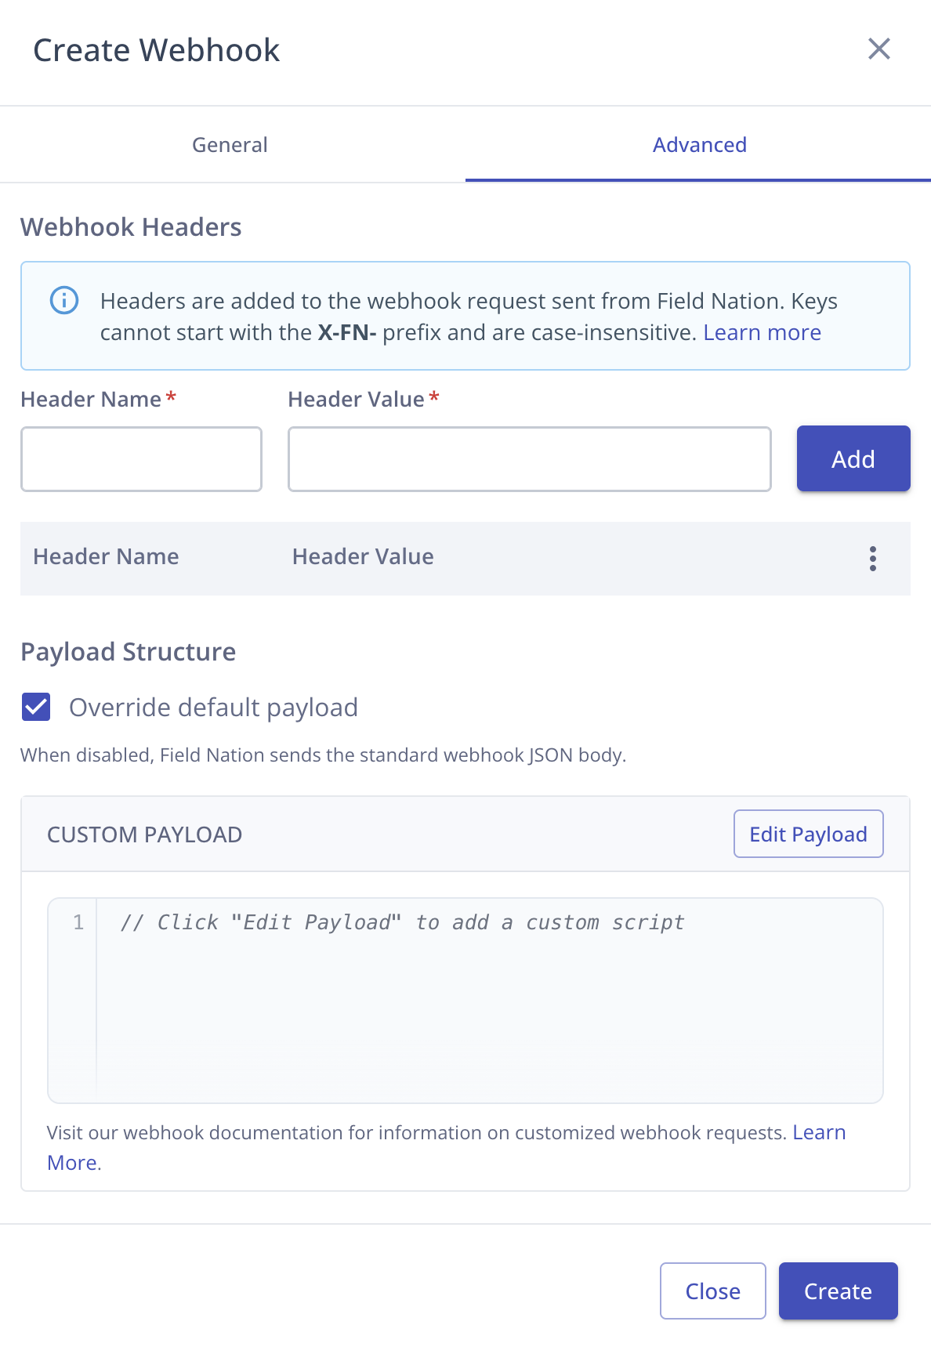The image size is (931, 1354).
Task: Follow the Learn More webhook documentation link
Action: click(819, 1133)
